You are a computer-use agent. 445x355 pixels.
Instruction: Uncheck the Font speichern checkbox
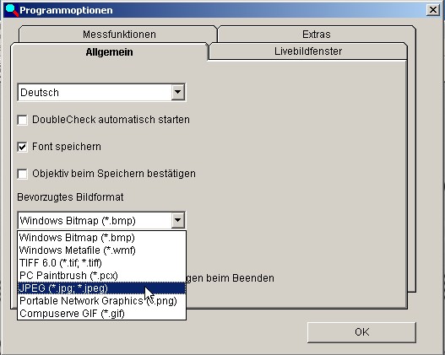click(22, 147)
